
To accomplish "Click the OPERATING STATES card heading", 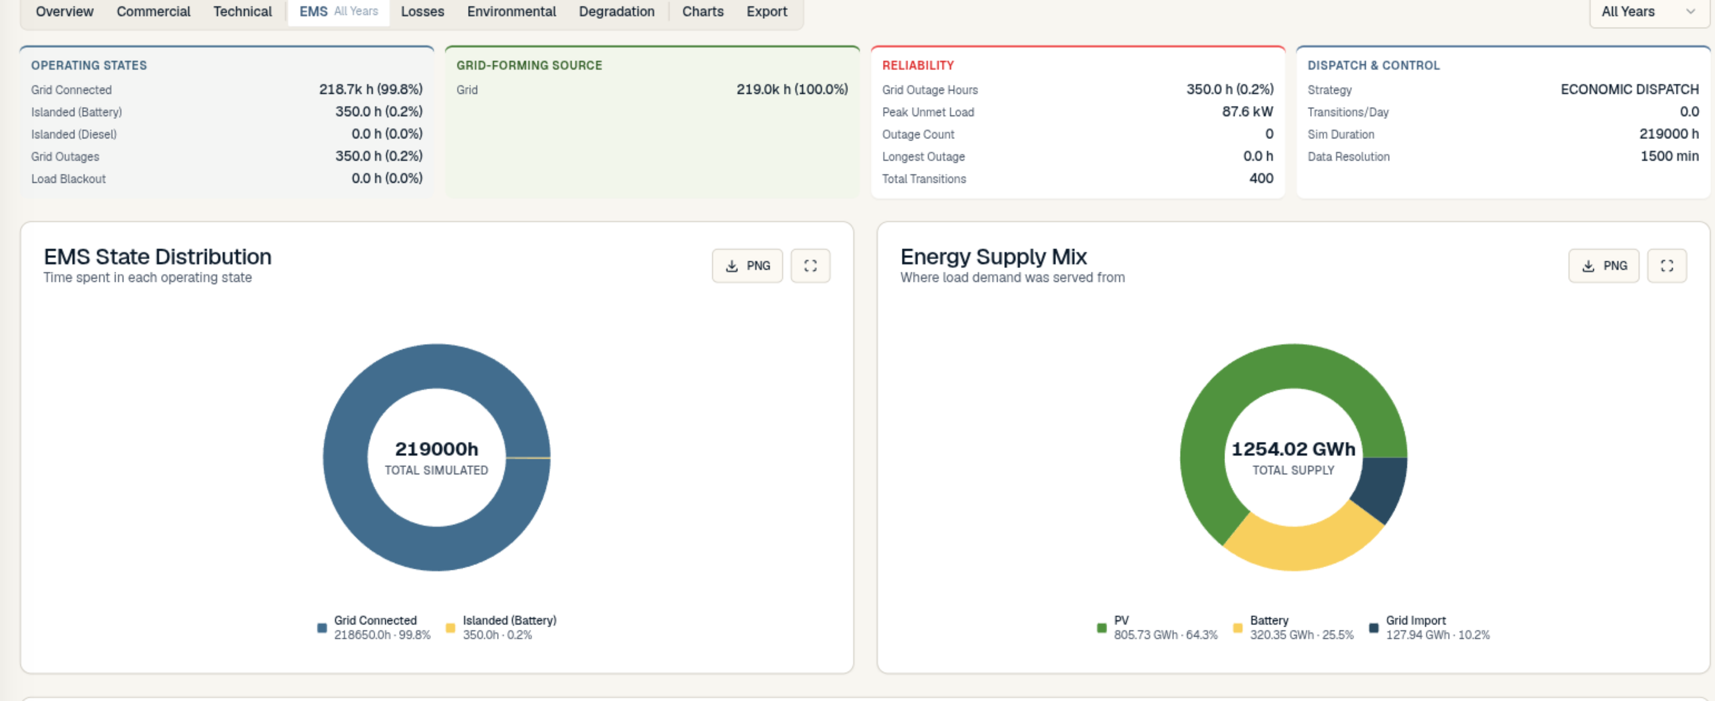I will pyautogui.click(x=89, y=65).
